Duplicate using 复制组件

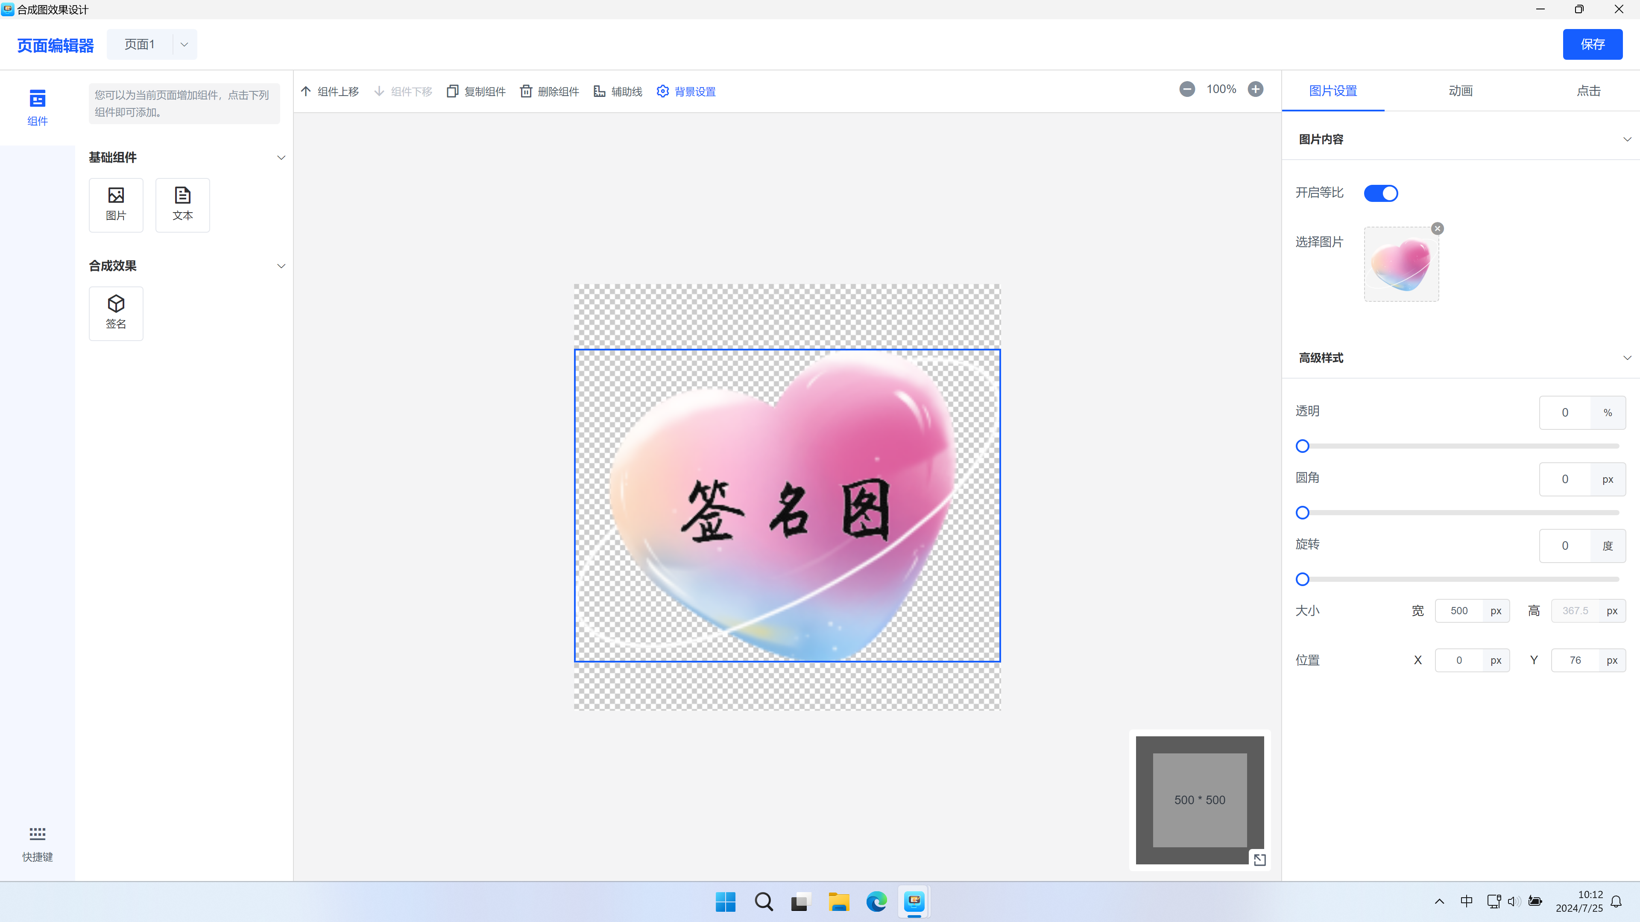point(476,92)
